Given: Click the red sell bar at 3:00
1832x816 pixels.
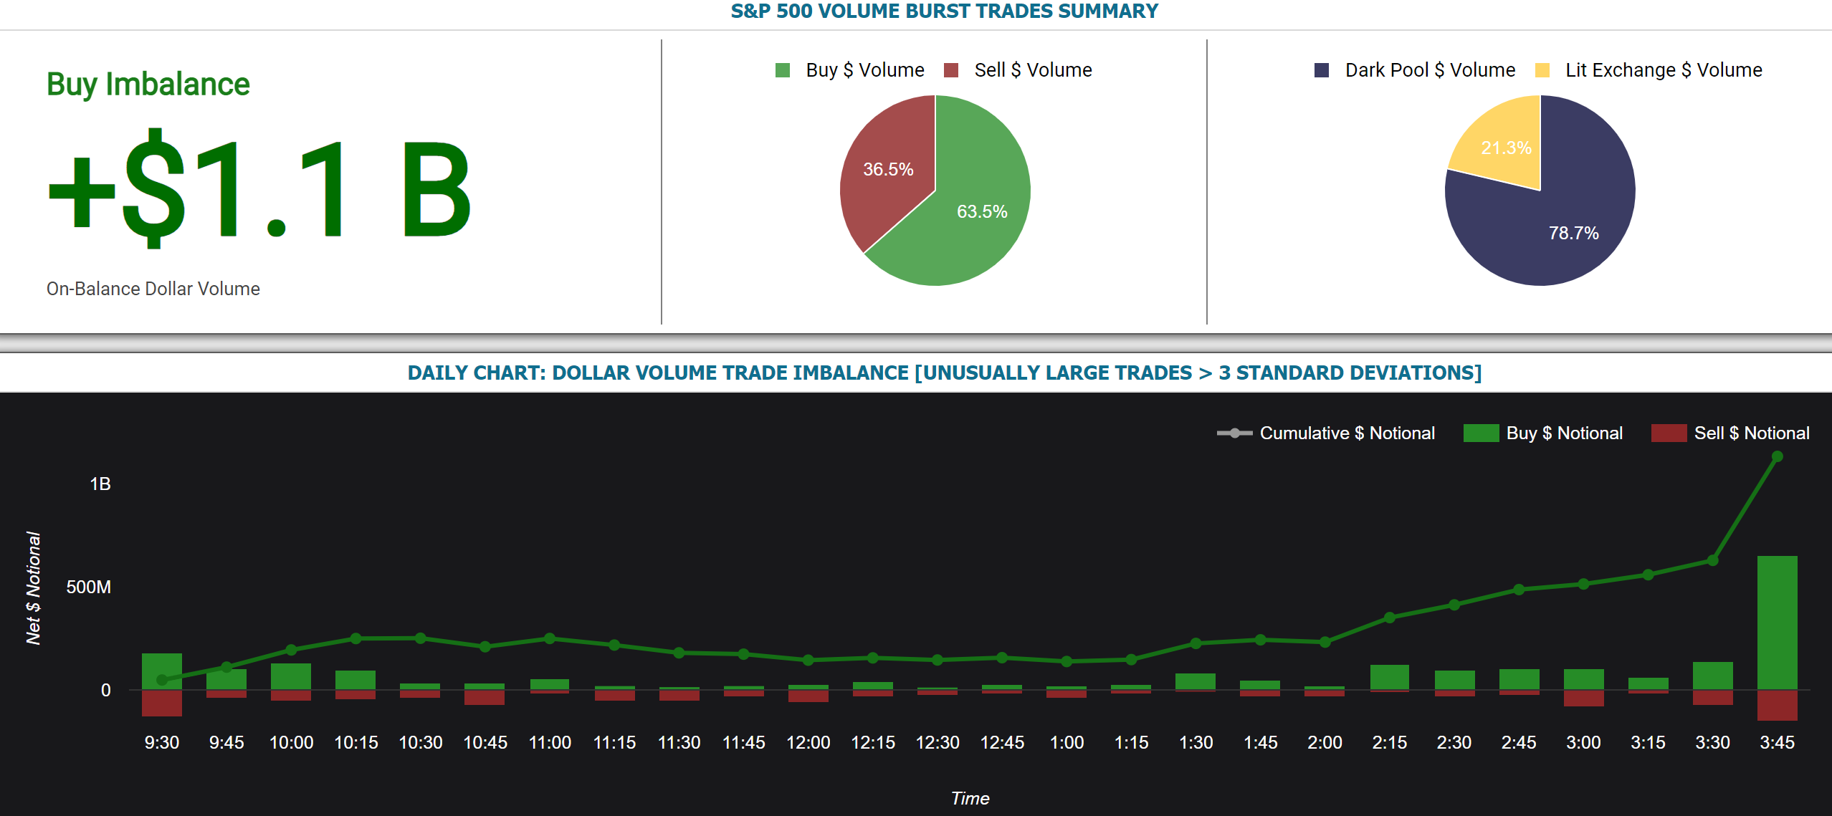Looking at the screenshot, I should coord(1583,698).
